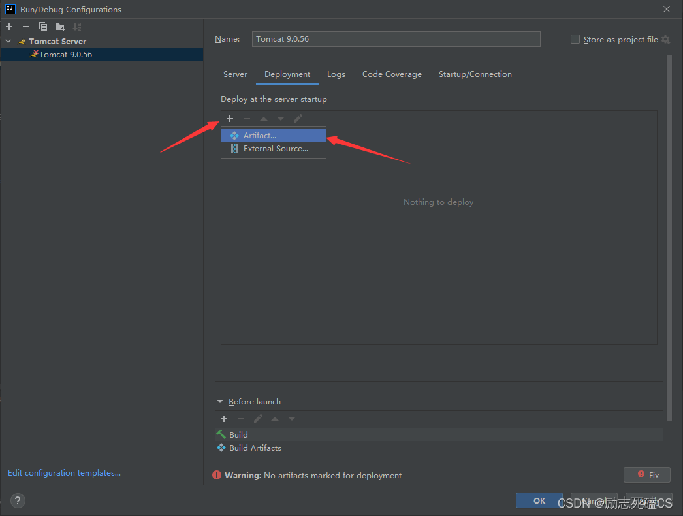Click the IntelliJ logo in title bar
683x516 pixels.
[x=10, y=9]
